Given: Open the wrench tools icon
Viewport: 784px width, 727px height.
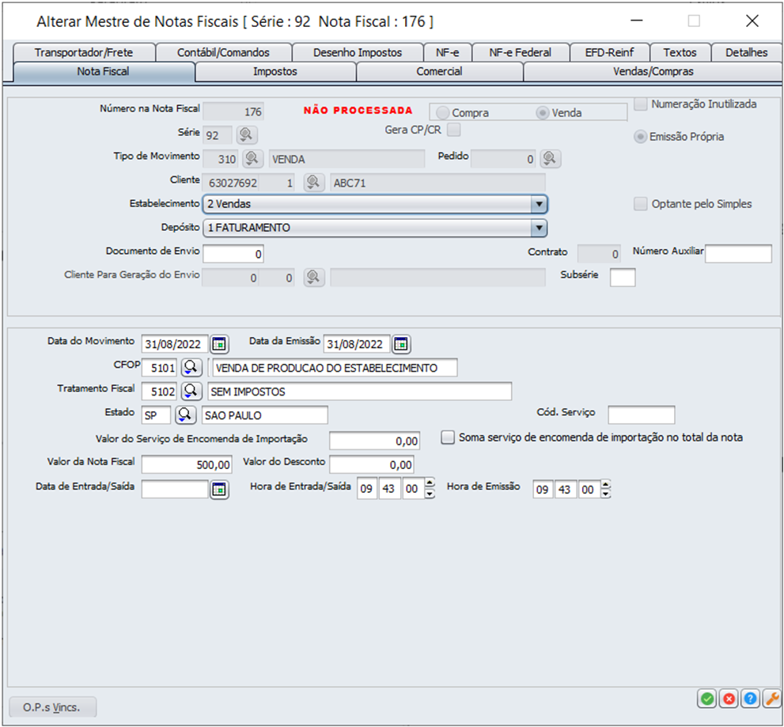Looking at the screenshot, I should 772,699.
